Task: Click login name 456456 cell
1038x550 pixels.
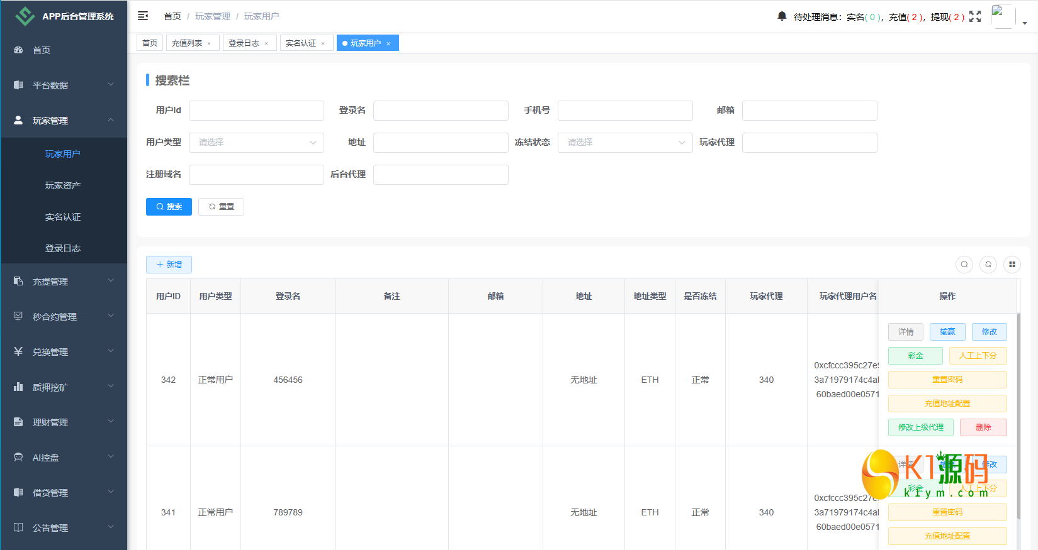Action: click(x=288, y=380)
